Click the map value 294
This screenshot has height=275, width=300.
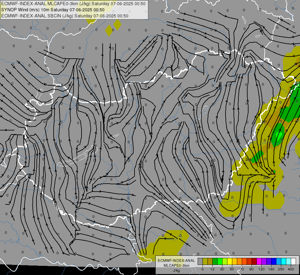(x=248, y=159)
